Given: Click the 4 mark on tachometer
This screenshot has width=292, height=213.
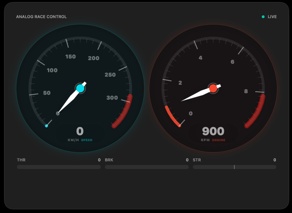Looking at the screenshot, I should [200, 58].
